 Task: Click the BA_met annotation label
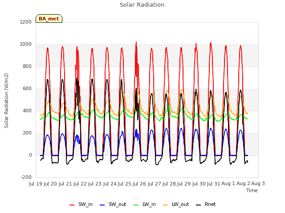pyautogui.click(x=49, y=19)
